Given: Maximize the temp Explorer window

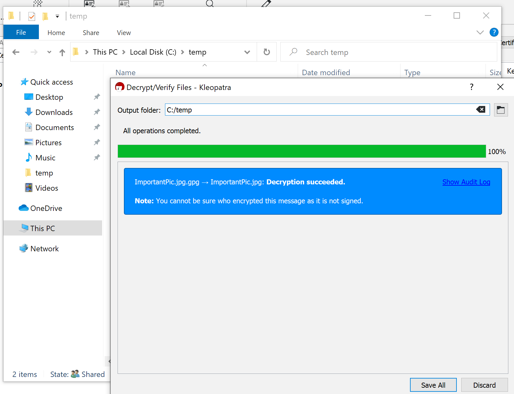Looking at the screenshot, I should coord(457,15).
